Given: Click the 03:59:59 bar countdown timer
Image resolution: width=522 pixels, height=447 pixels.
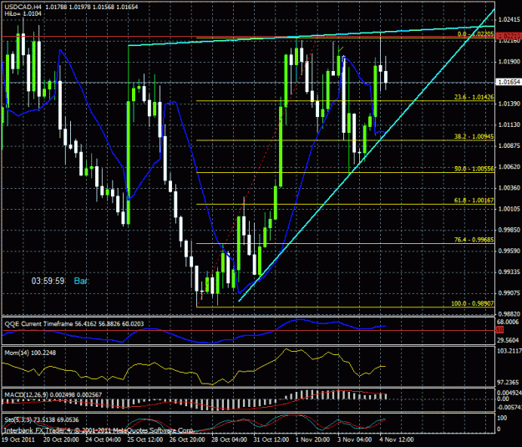Looking at the screenshot, I should coord(48,281).
